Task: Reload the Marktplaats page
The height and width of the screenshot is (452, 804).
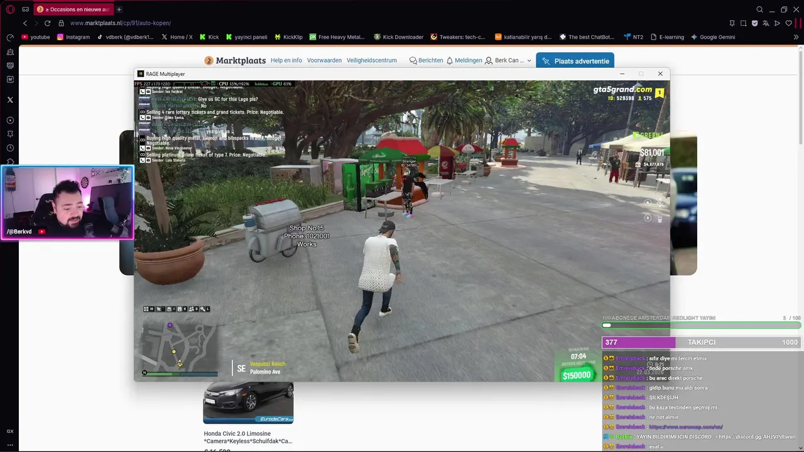Action: point(47,23)
